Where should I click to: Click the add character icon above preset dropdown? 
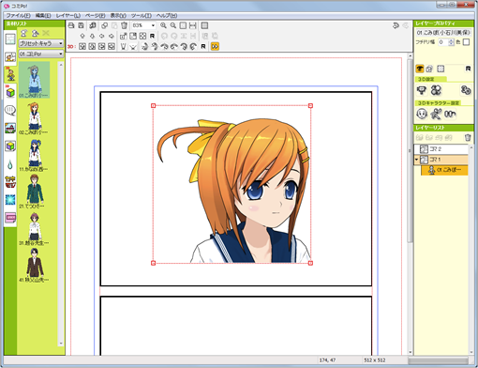click(x=24, y=33)
